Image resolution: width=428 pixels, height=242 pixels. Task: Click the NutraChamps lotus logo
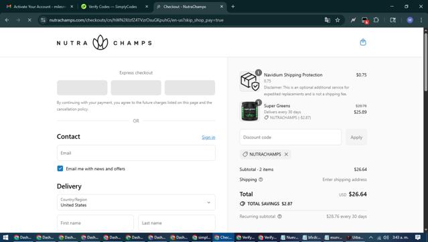pos(100,43)
